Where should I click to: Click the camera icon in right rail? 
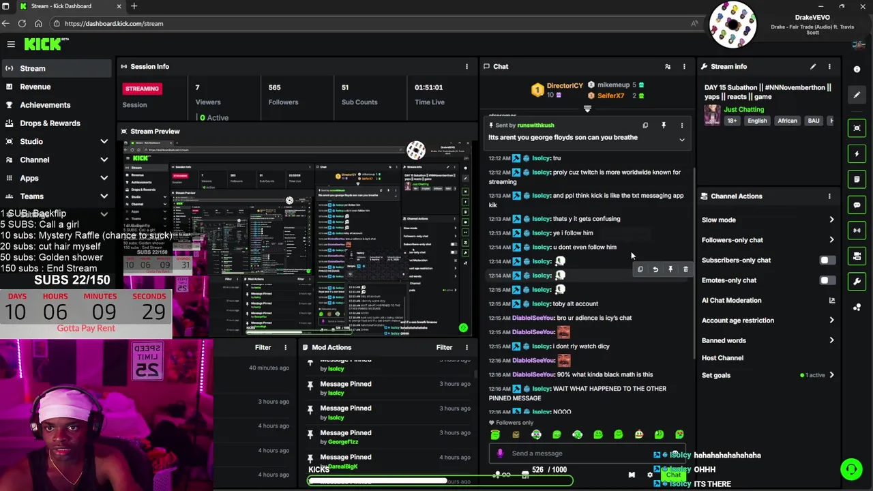857,256
